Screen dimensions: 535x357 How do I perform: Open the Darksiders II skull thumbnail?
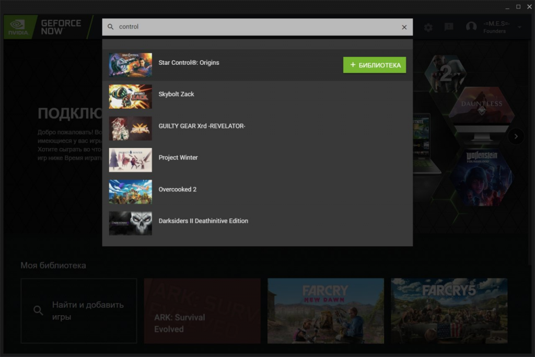(130, 223)
